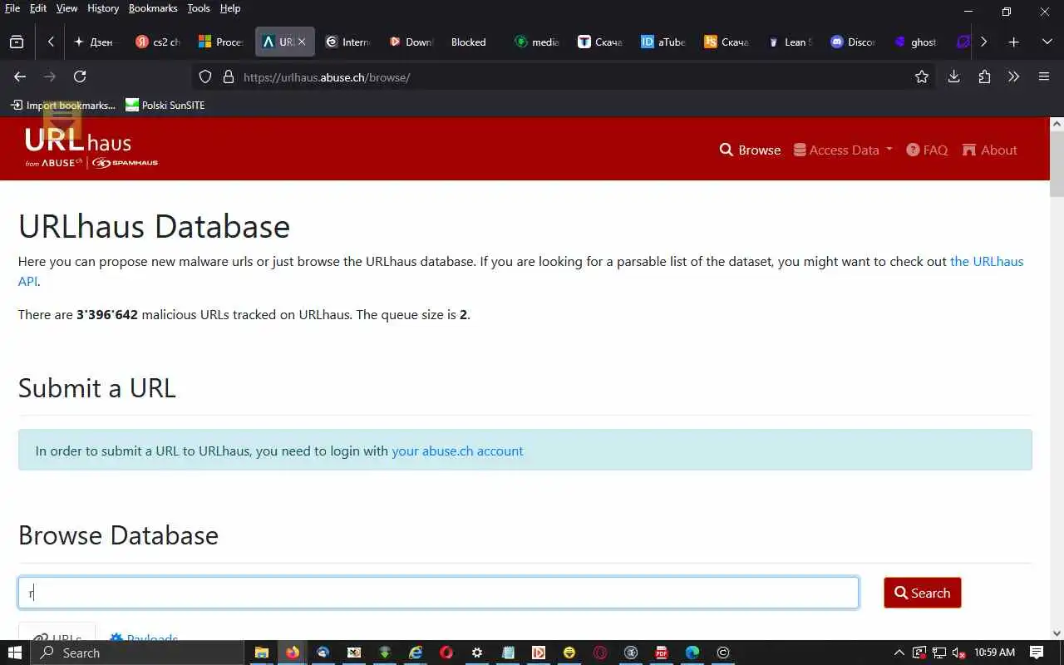Screen dimensions: 1064x665
Task: Switch to the Intern tab
Action: 347,42
